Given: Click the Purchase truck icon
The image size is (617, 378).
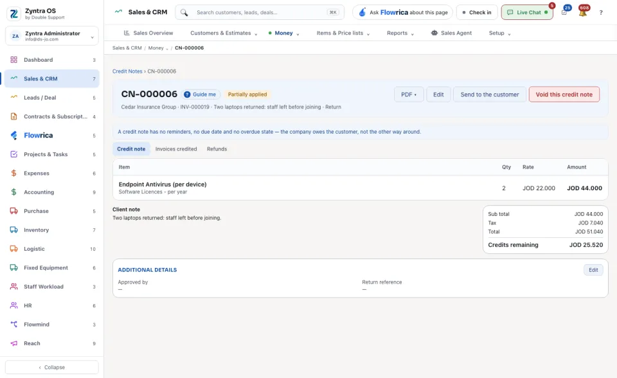Looking at the screenshot, I should coord(13,211).
